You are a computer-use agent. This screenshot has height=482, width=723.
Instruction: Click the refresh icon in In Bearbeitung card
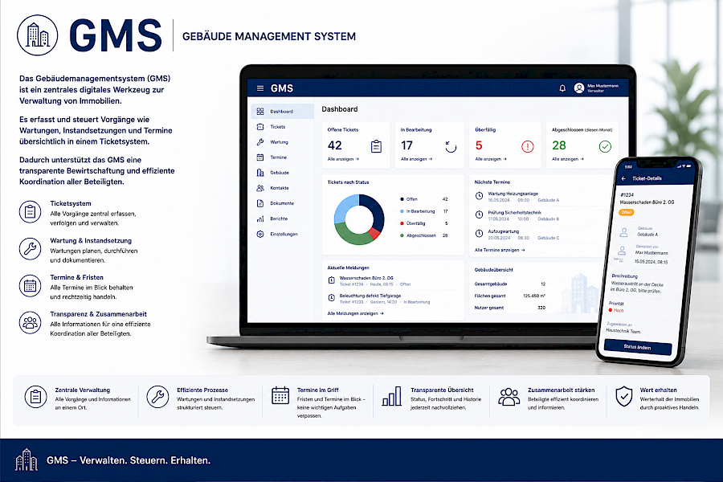(451, 146)
